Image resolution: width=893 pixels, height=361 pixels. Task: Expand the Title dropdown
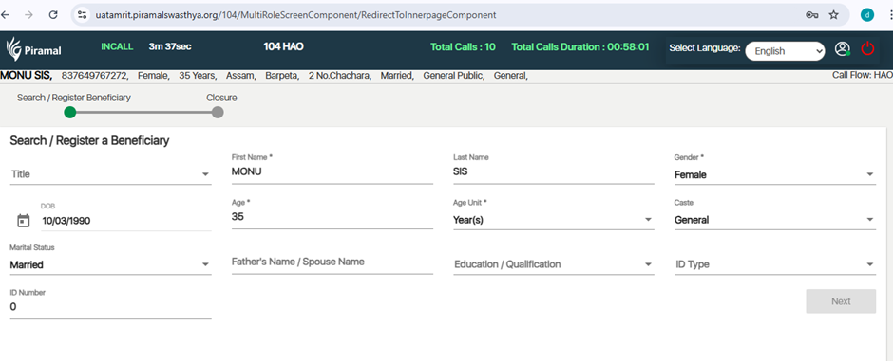[111, 174]
